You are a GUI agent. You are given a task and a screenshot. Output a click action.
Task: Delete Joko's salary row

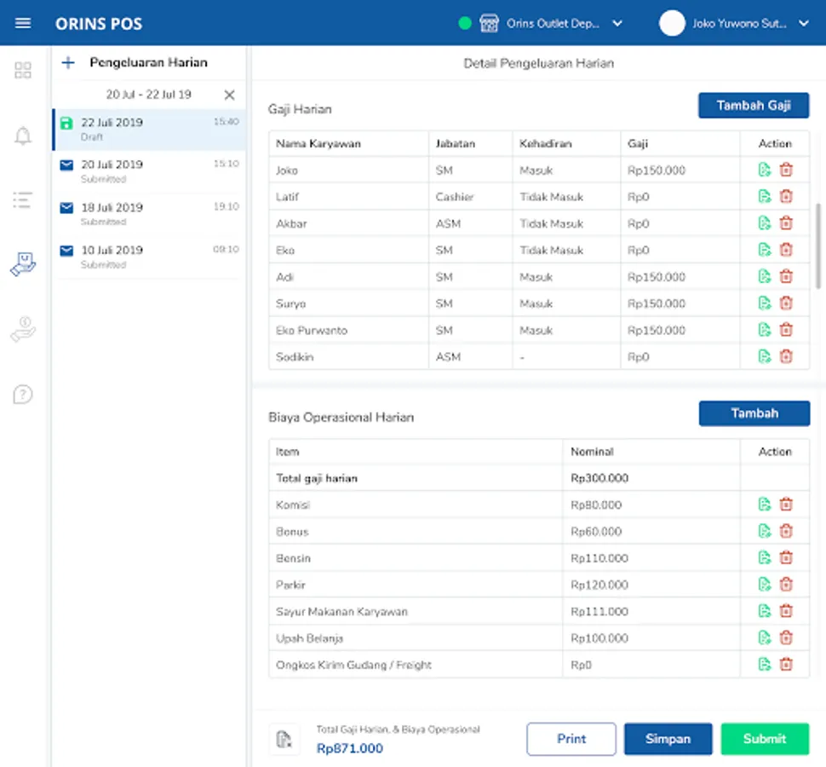click(x=786, y=170)
